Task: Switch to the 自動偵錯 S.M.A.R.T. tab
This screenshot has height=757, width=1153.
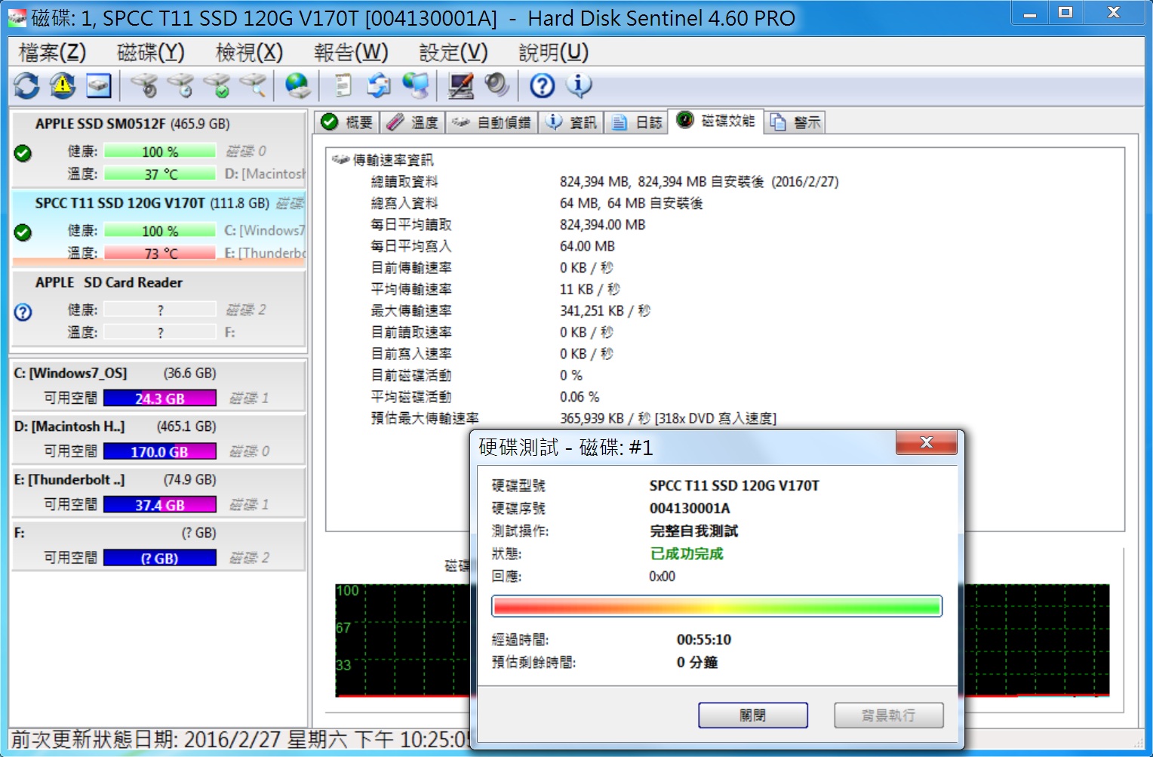Action: pyautogui.click(x=491, y=122)
